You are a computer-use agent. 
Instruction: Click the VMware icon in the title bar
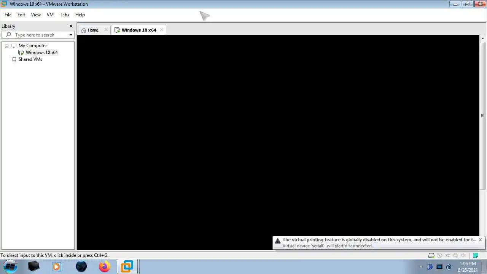tap(4, 4)
